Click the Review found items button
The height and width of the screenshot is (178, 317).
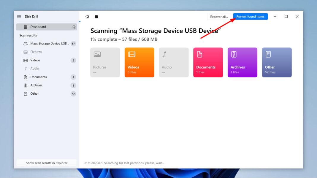pos(250,17)
